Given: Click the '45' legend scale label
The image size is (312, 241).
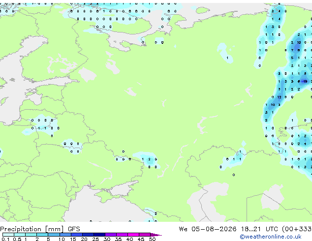Looking at the screenshot, I should click(x=141, y=239).
